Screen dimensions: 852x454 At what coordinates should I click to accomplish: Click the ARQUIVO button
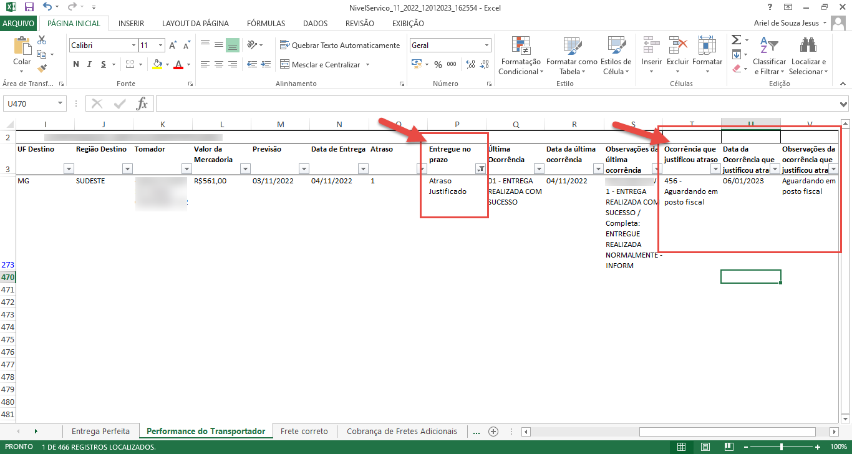click(x=19, y=23)
